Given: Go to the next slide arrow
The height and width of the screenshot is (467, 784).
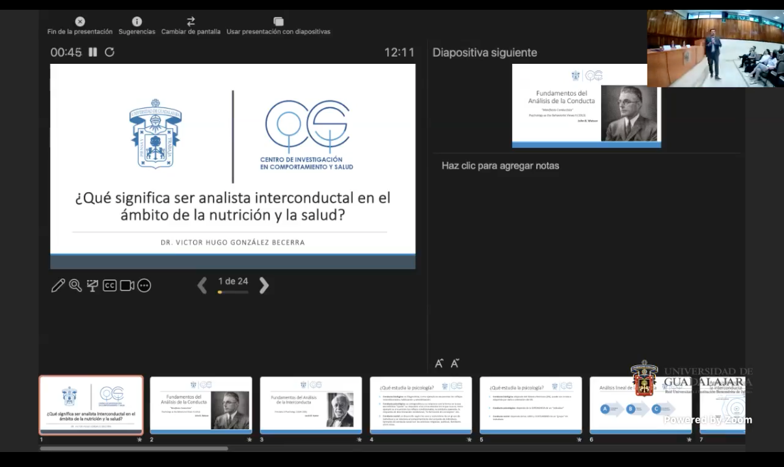Looking at the screenshot, I should pyautogui.click(x=264, y=285).
